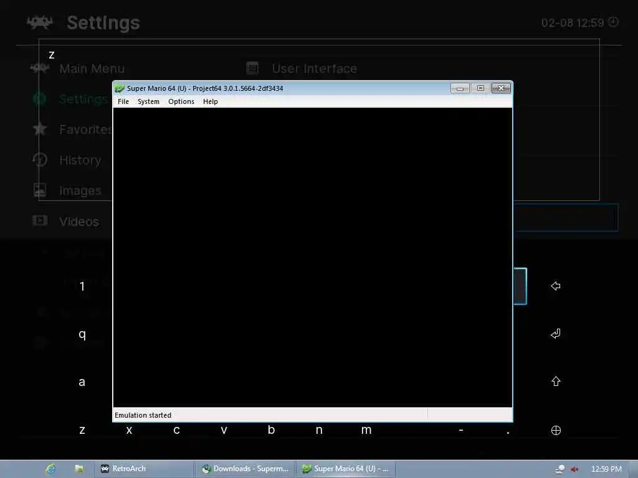
Task: Tap the backspace arrow key icon
Action: tap(556, 286)
